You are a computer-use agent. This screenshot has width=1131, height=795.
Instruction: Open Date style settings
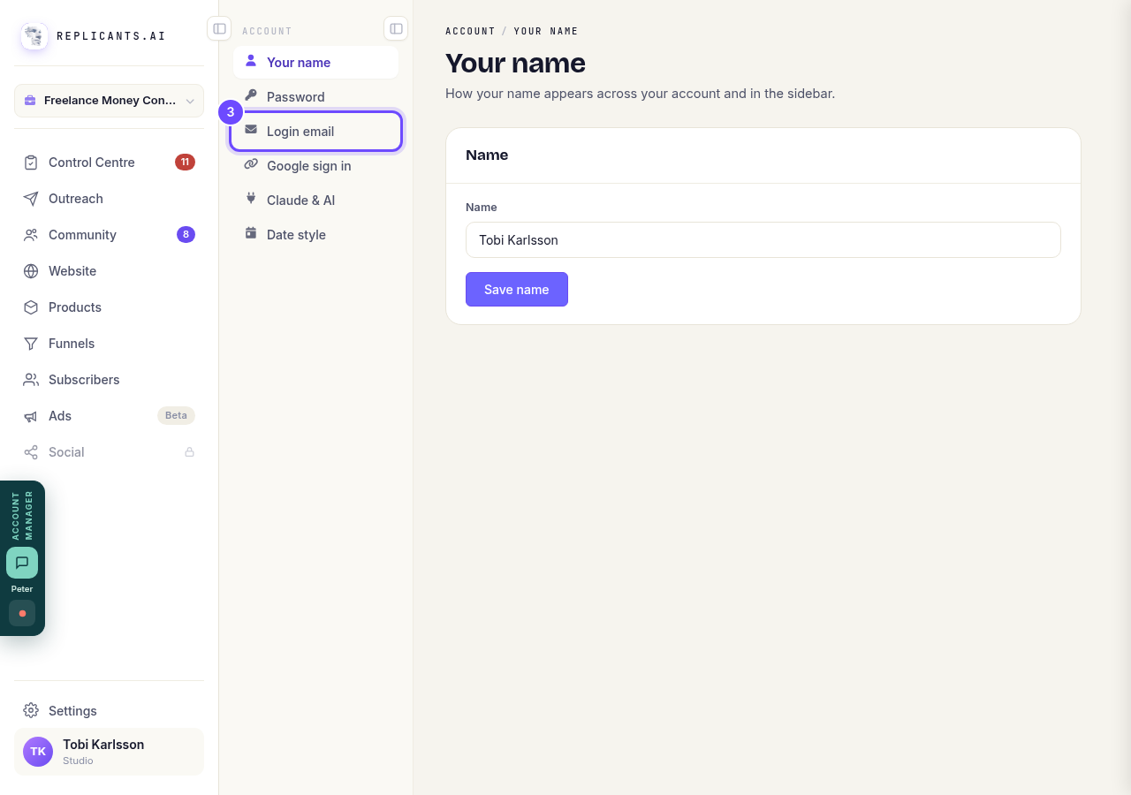pos(315,235)
